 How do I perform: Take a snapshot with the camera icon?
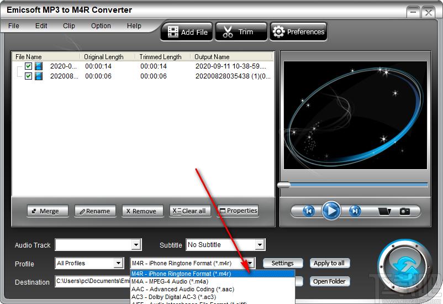[404, 211]
